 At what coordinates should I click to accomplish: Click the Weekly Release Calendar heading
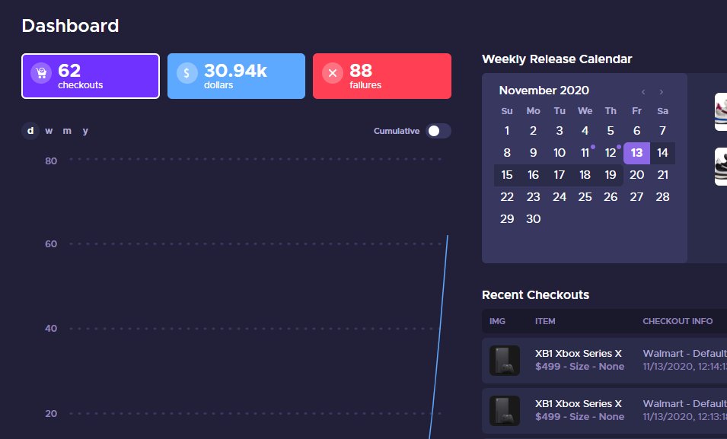pos(556,59)
